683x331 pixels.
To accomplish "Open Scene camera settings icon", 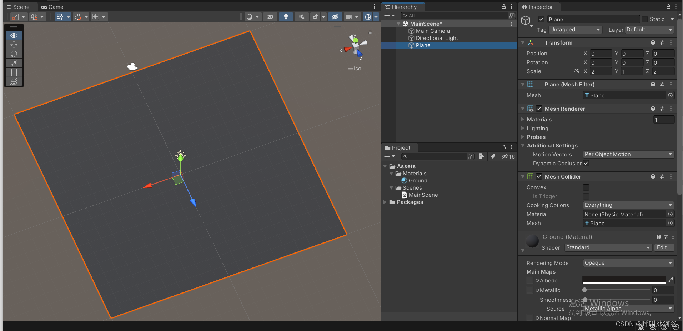I will tap(349, 17).
